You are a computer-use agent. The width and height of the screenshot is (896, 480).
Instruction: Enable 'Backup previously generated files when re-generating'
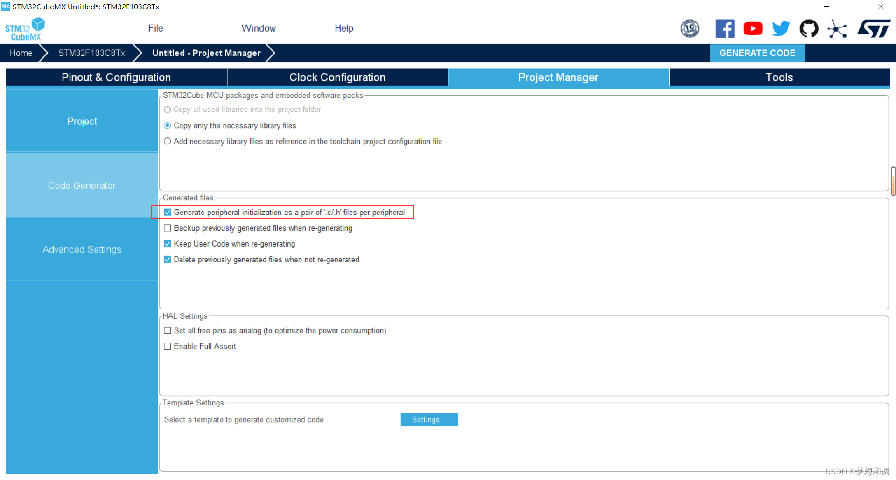click(168, 228)
